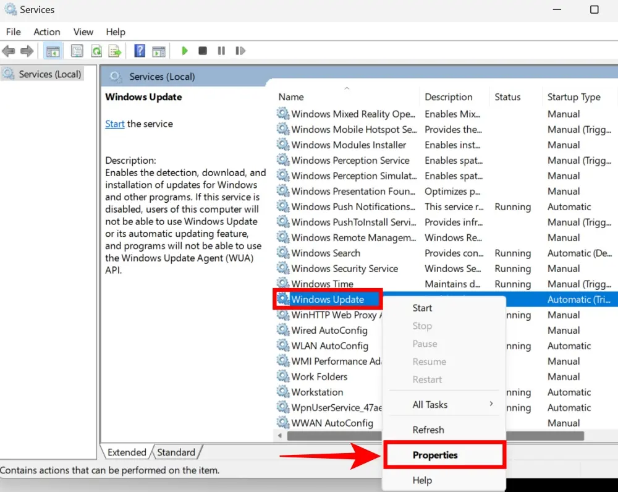Click the green Start Service icon
The width and height of the screenshot is (618, 492).
click(184, 51)
